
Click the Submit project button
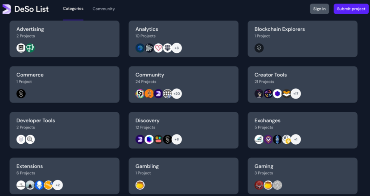click(x=351, y=9)
